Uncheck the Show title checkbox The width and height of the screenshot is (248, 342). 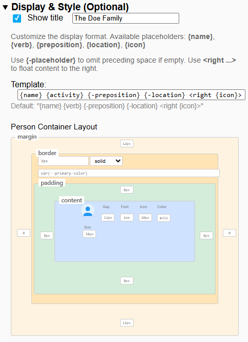[x=17, y=18]
